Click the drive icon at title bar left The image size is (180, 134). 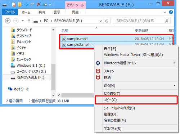point(5,5)
